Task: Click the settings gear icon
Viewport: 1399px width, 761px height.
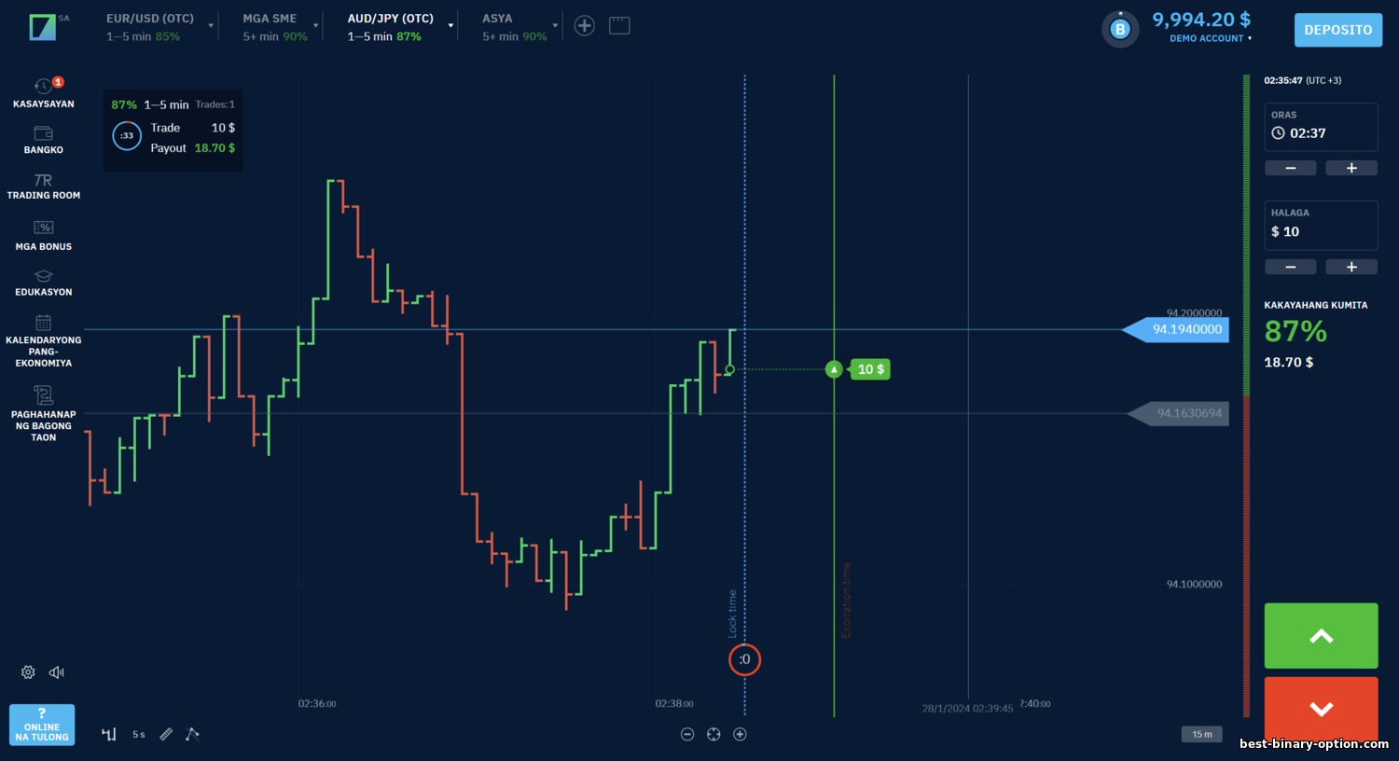Action: click(28, 672)
